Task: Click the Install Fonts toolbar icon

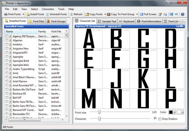Action: (x=28, y=14)
